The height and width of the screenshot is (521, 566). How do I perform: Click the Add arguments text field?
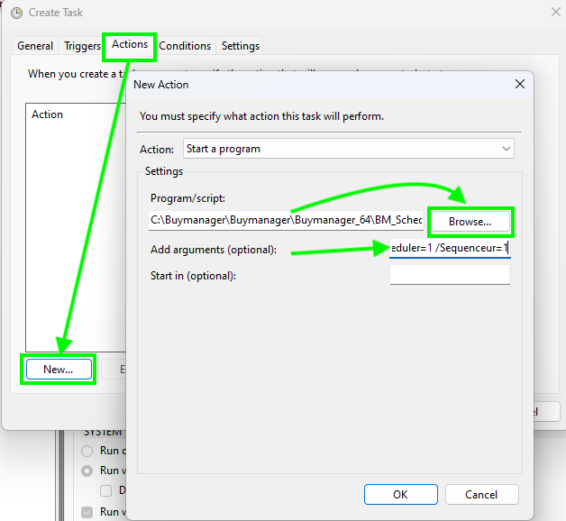(450, 249)
